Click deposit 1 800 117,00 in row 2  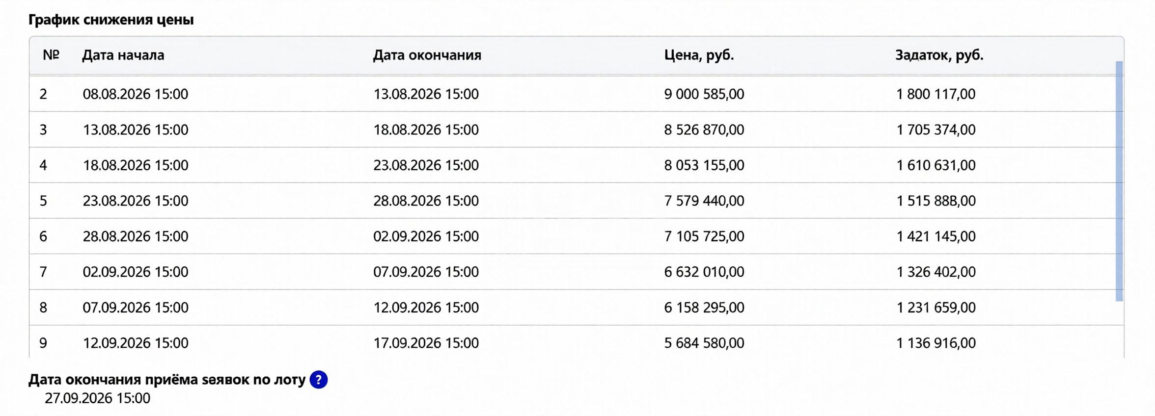pos(936,94)
